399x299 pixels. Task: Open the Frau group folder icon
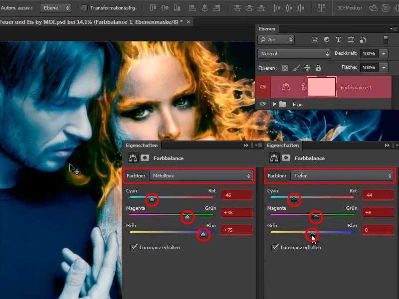pos(283,104)
